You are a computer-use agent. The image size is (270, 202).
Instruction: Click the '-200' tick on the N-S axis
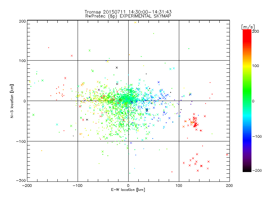[21, 180]
